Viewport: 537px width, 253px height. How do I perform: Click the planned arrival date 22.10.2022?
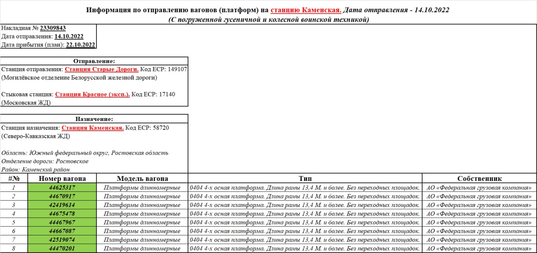coord(81,45)
